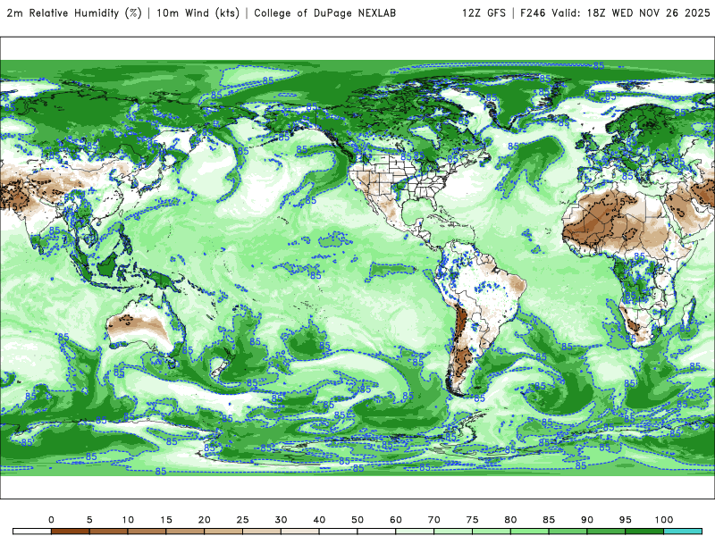
Task: Click the '15' contour label over the Sahara
Action: pos(619,201)
